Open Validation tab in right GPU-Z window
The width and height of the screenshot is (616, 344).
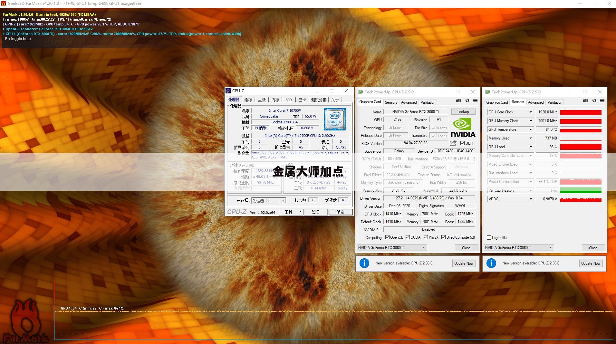[555, 102]
